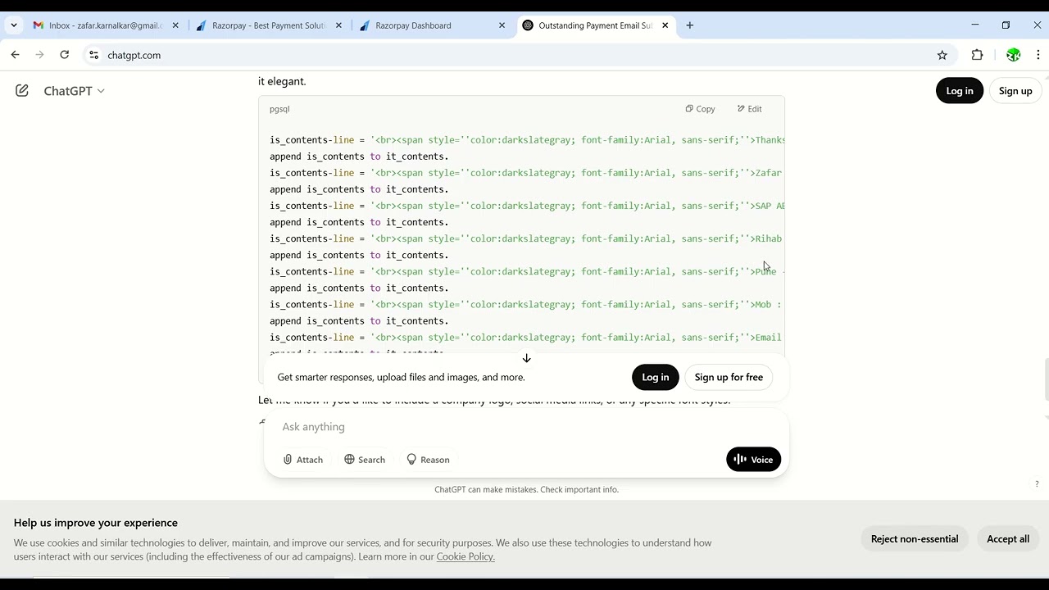Image resolution: width=1049 pixels, height=590 pixels.
Task: Select the Outstanding Payment Email tab
Action: [x=595, y=25]
